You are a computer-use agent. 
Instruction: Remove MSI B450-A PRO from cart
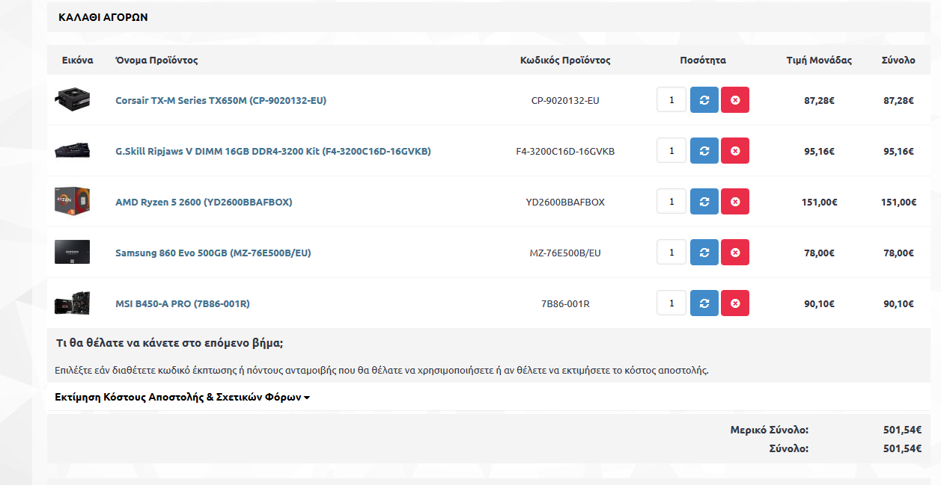735,303
